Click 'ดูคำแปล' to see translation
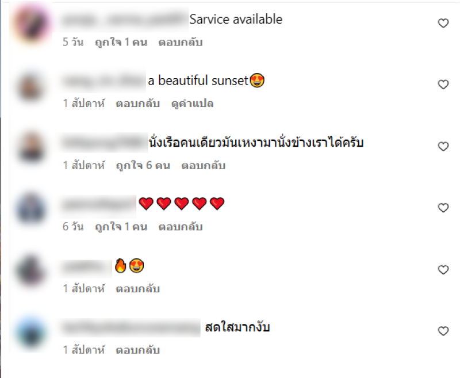 click(x=192, y=104)
